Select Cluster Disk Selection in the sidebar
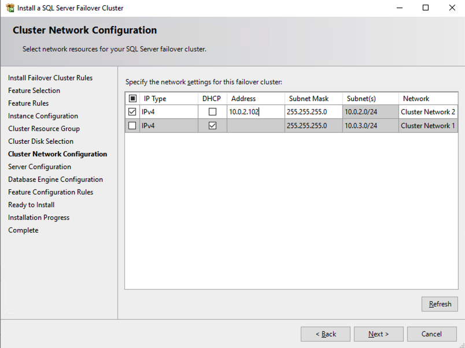 click(x=40, y=141)
